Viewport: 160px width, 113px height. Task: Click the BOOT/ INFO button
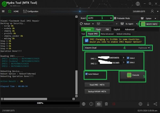pyautogui.click(x=150, y=24)
